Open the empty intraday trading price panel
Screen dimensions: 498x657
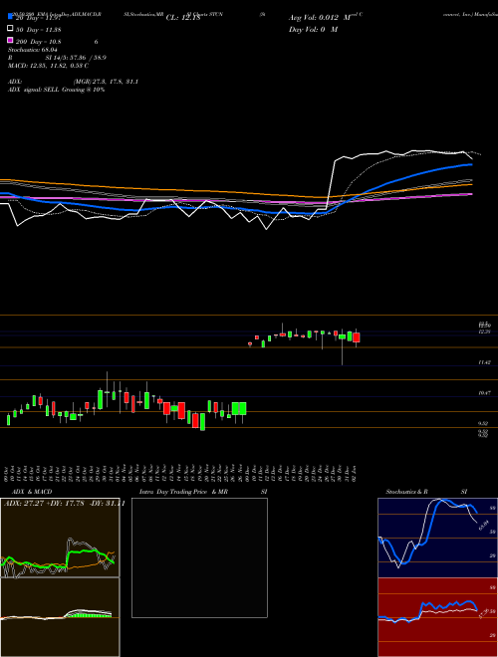point(199,557)
